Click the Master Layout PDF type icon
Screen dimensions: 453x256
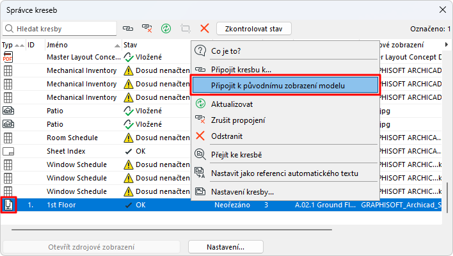[8, 57]
